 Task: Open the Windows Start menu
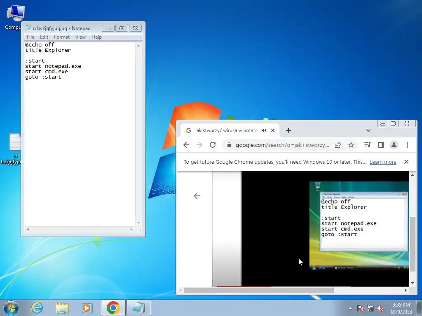tap(11, 308)
